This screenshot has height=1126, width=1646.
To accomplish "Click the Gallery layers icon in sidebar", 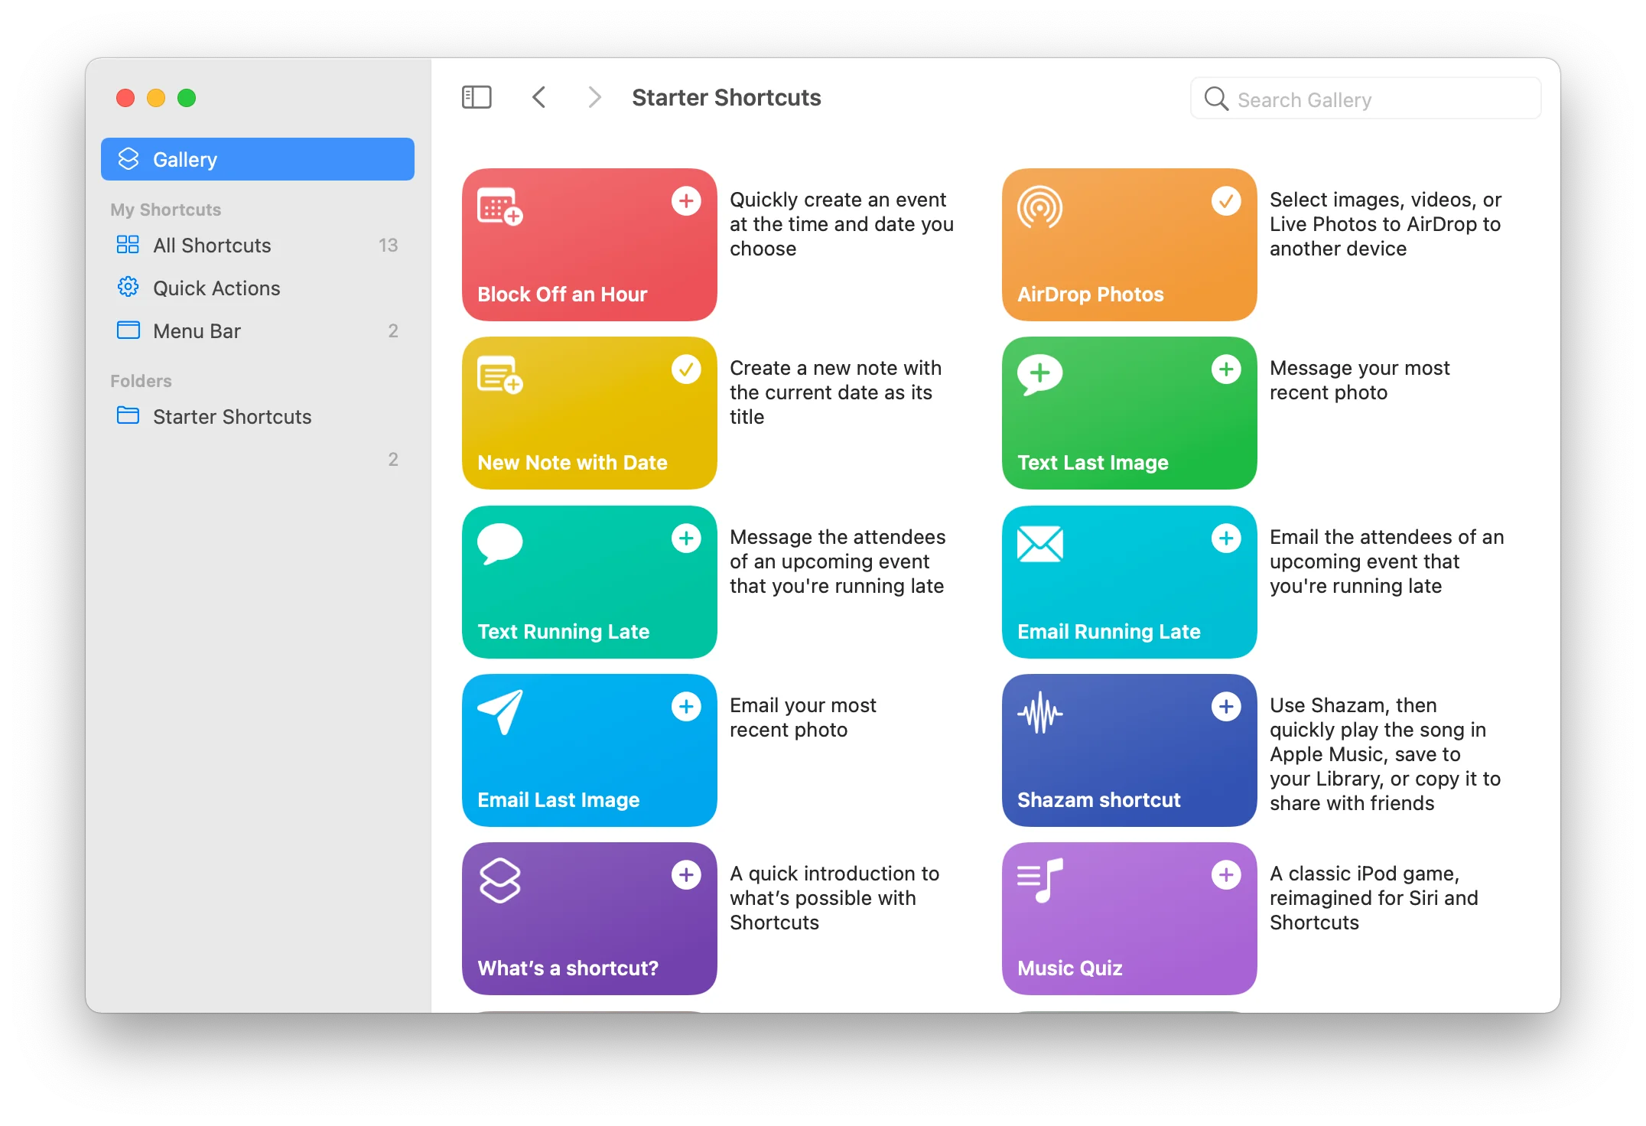I will (x=128, y=159).
